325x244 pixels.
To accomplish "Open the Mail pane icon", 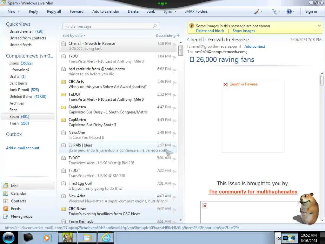I will [6, 186].
